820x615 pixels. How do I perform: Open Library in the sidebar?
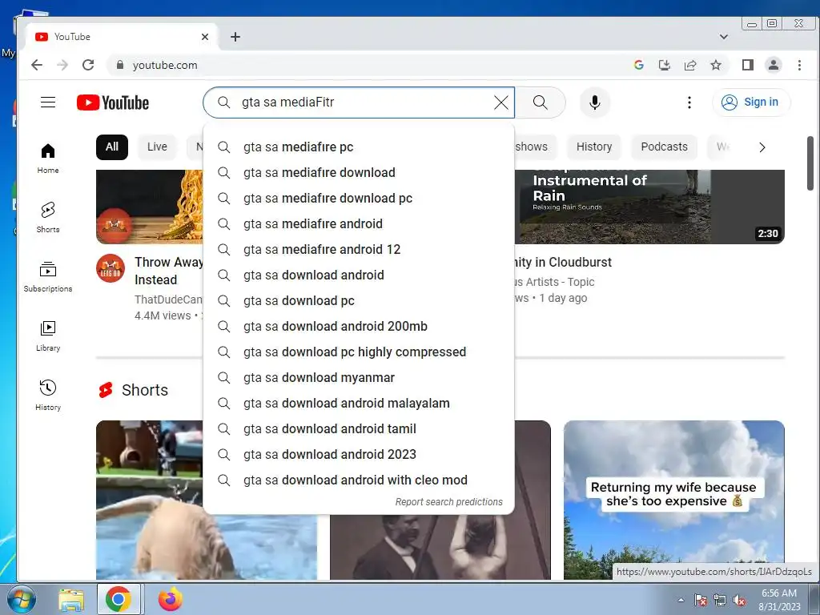click(48, 336)
